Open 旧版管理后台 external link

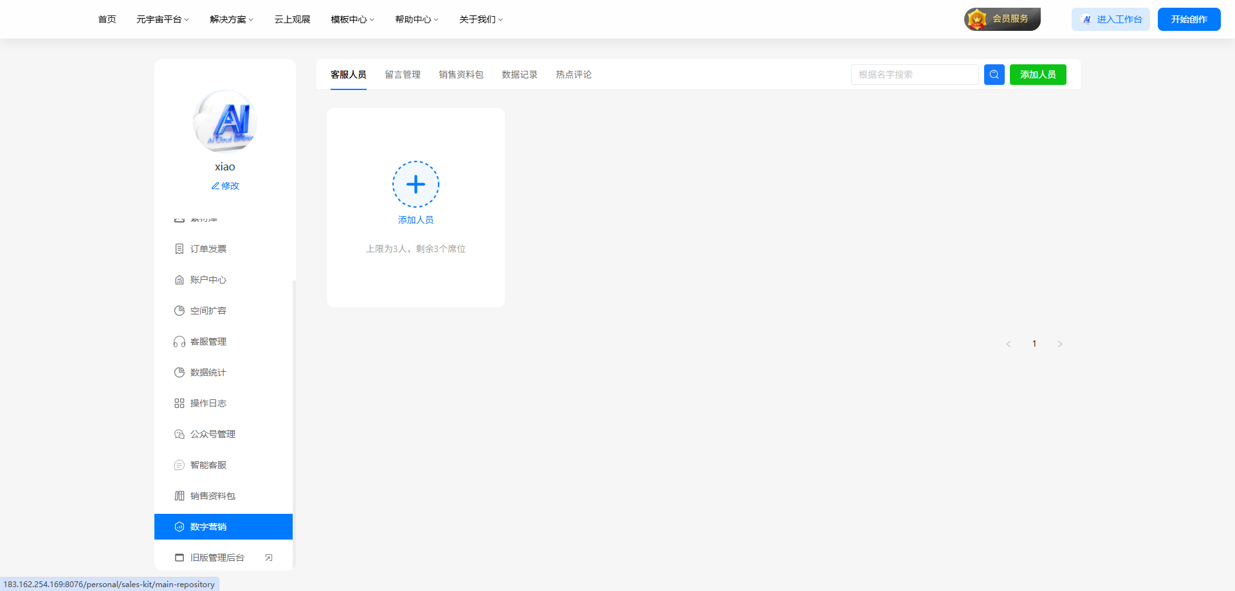point(217,558)
